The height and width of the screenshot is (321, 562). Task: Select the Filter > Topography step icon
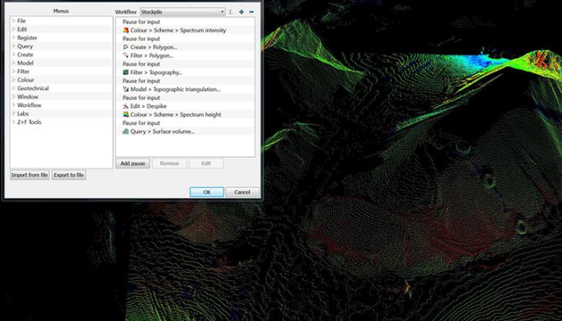125,72
